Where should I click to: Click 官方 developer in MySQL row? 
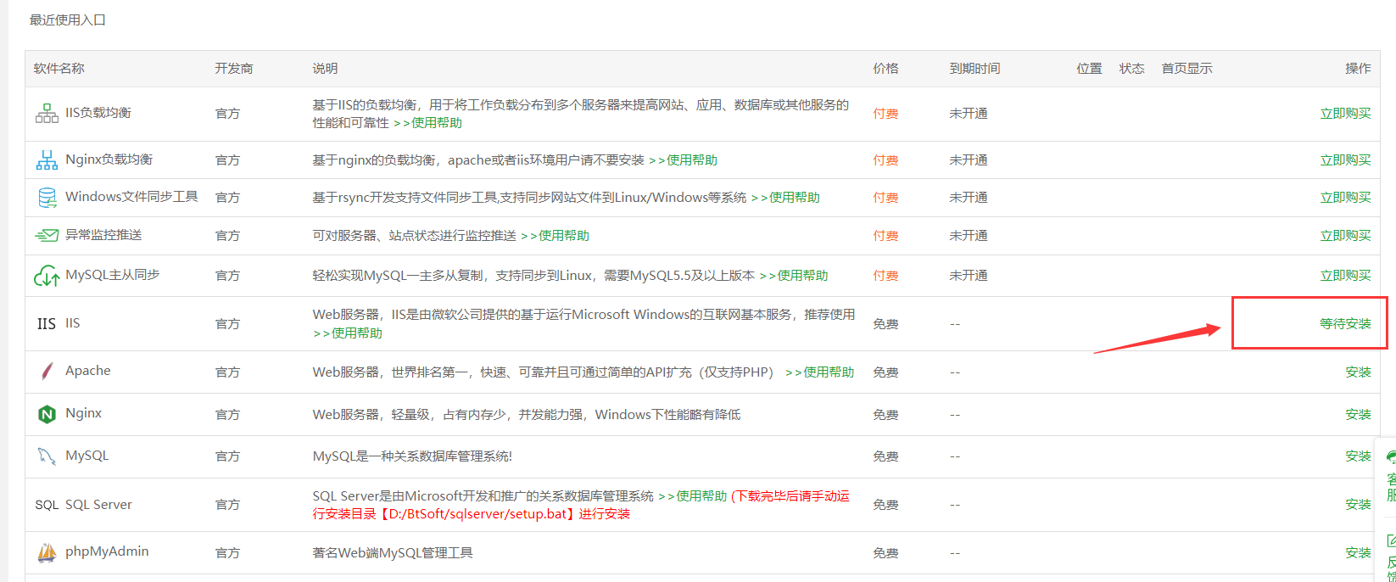tap(227, 456)
